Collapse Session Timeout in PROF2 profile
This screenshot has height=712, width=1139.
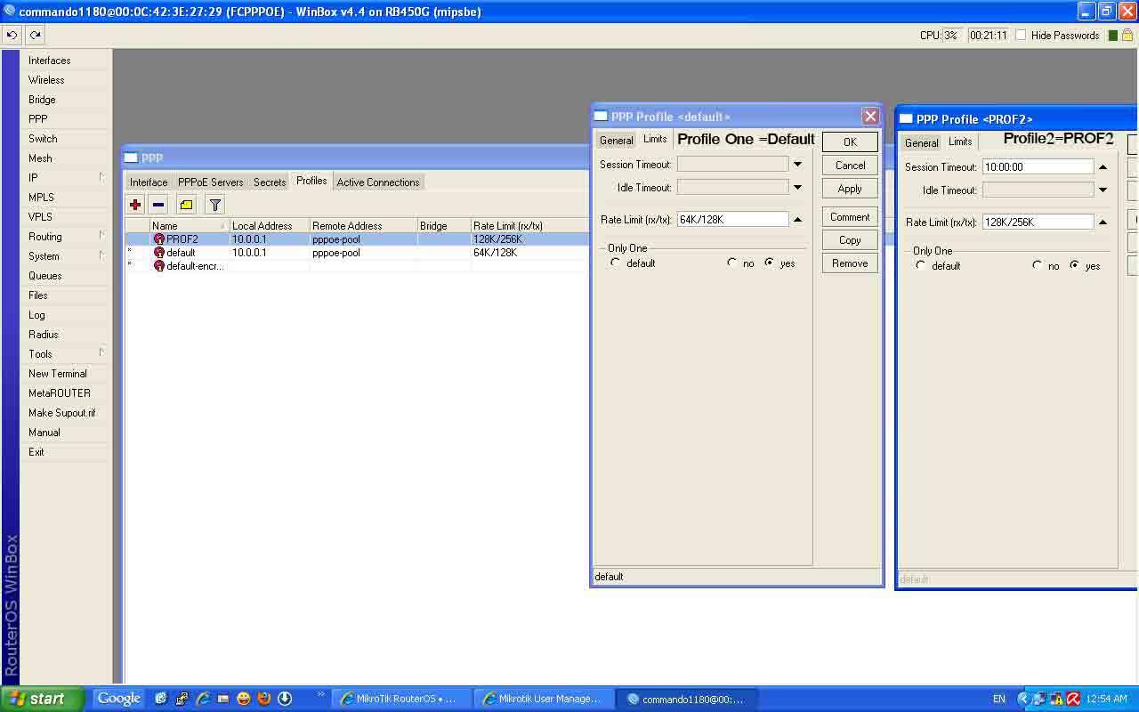(1103, 167)
